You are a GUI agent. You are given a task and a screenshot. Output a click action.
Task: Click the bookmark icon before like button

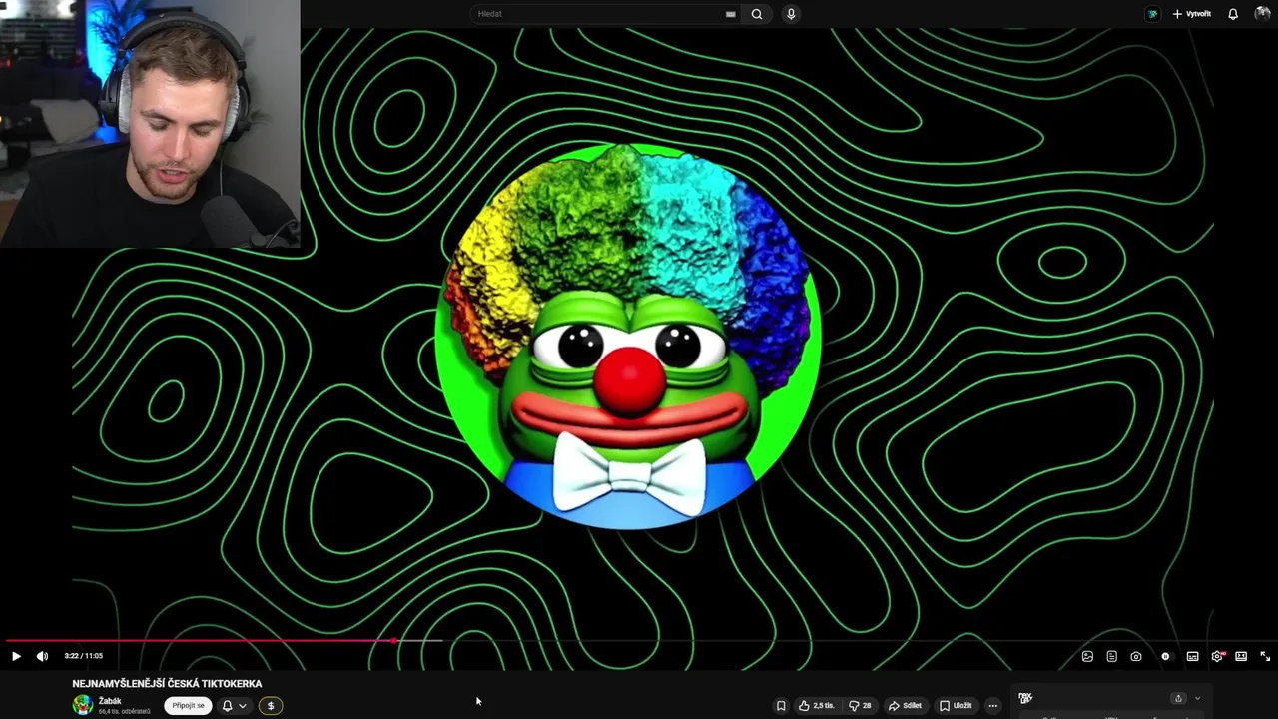(x=781, y=706)
